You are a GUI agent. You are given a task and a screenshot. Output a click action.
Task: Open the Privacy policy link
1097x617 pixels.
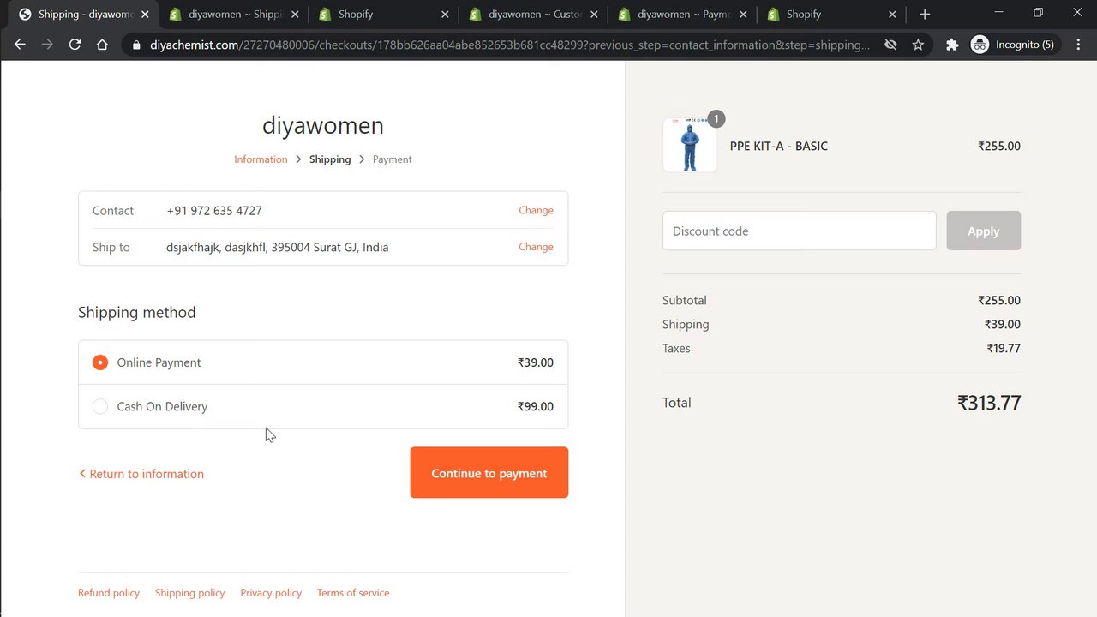[271, 593]
